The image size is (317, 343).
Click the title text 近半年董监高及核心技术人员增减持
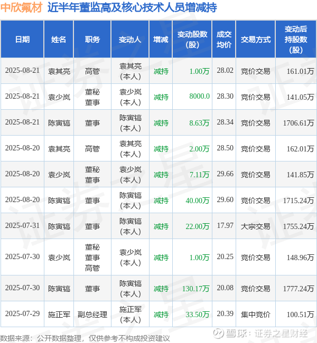pos(132,8)
